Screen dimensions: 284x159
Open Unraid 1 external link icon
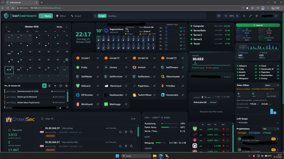tap(98, 58)
